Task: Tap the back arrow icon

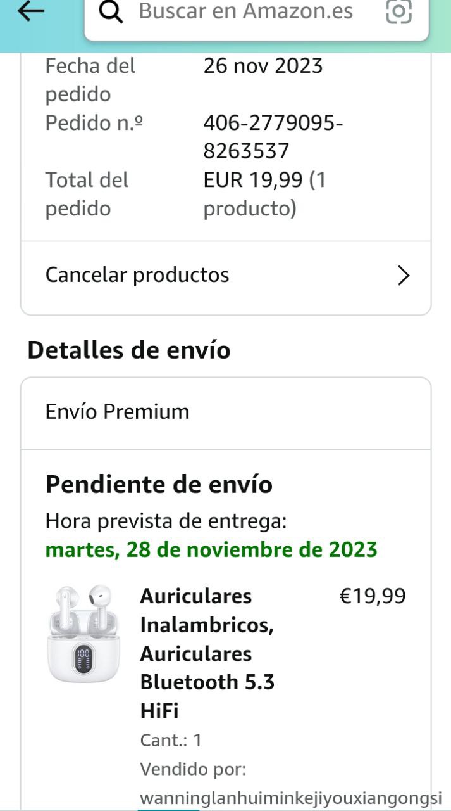Action: (31, 11)
